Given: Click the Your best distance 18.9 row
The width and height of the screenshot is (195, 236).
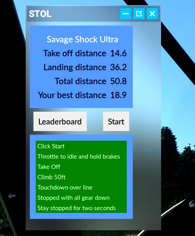Looking at the screenshot, I should coord(82,95).
